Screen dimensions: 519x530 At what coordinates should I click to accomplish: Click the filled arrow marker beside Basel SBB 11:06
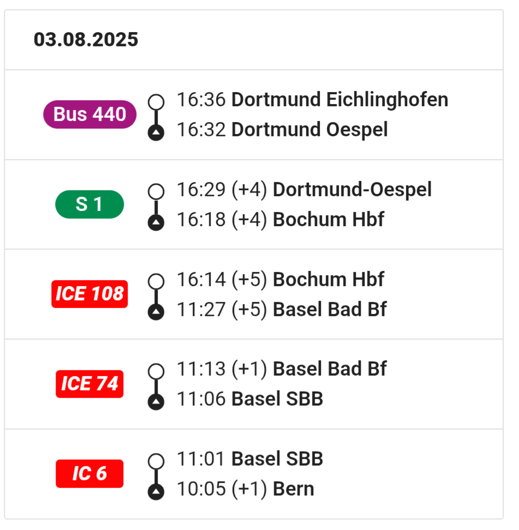[x=156, y=401]
